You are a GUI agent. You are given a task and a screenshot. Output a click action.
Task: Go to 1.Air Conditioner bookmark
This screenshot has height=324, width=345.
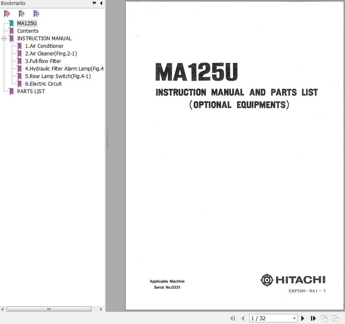(44, 46)
